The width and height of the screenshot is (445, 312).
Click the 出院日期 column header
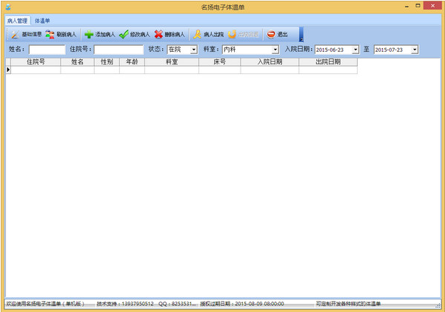coord(328,62)
